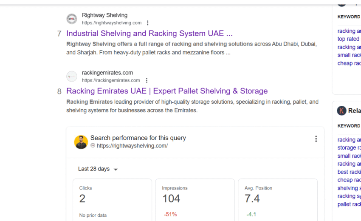Click the 'top rated' keyword link
Viewport: 361px width, 221px height.
(x=348, y=39)
